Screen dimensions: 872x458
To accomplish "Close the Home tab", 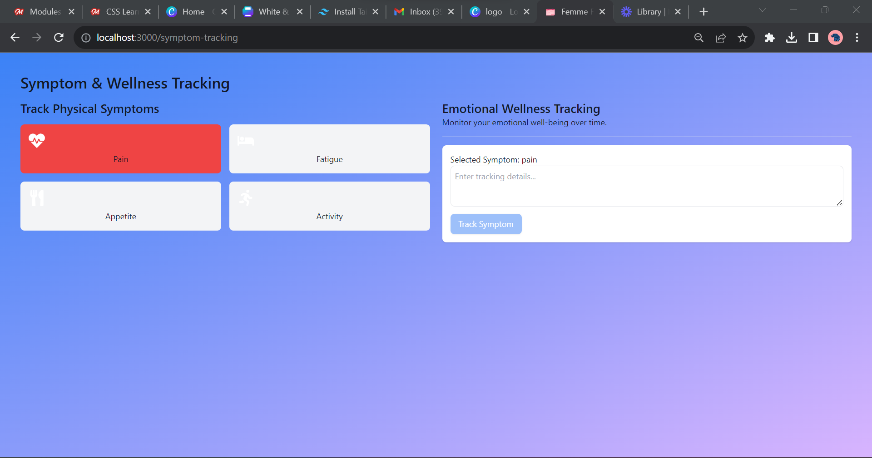I will (224, 12).
